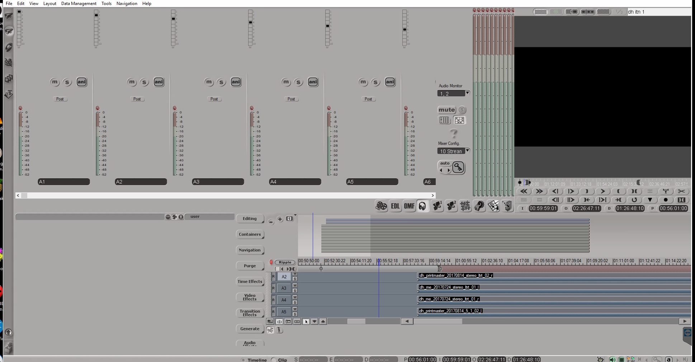Open the Tools menu
Screen dimensions: 695x362
click(x=107, y=3)
